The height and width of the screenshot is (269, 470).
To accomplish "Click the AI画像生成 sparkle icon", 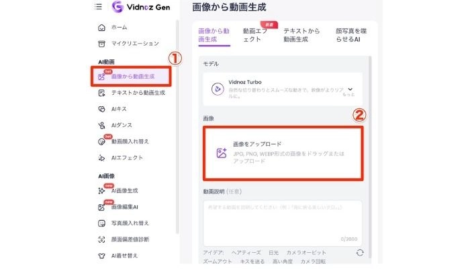I will [x=101, y=191].
